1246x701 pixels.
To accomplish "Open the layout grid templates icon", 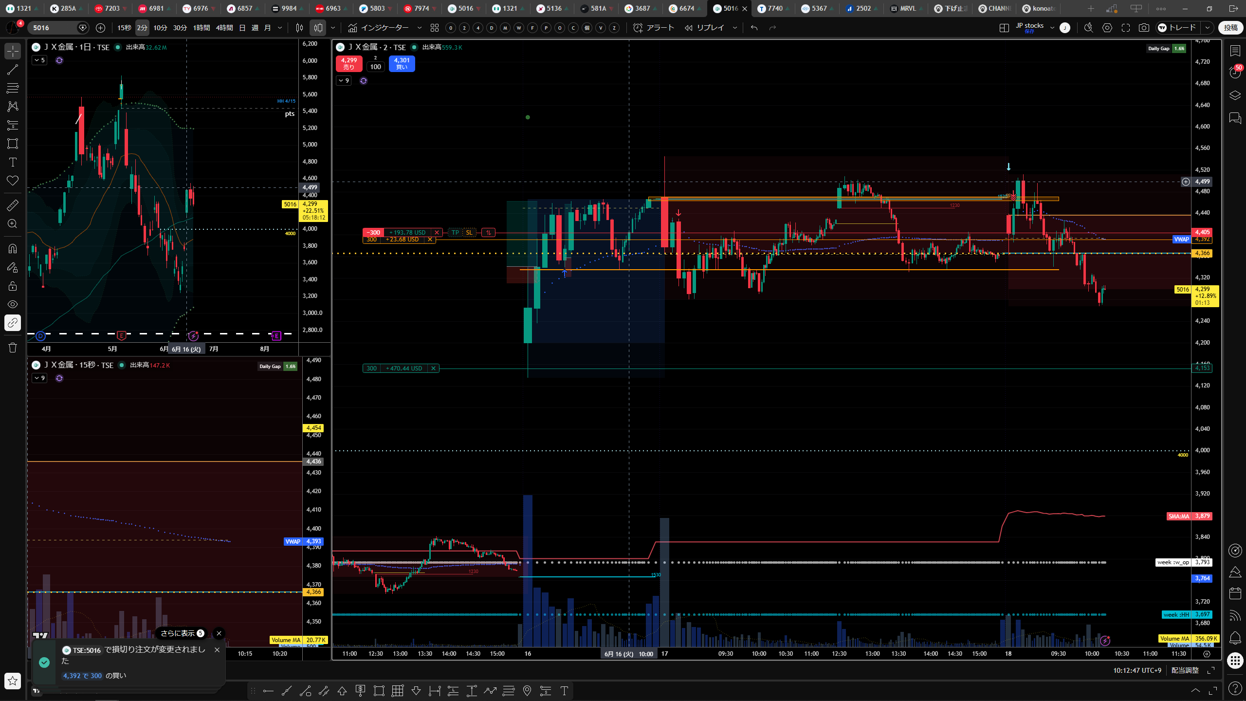I will 435,28.
